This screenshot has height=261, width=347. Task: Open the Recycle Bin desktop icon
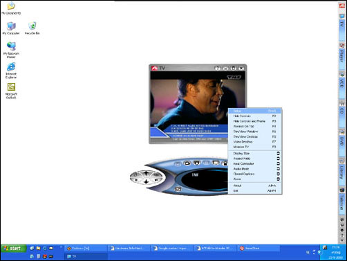[x=32, y=28]
